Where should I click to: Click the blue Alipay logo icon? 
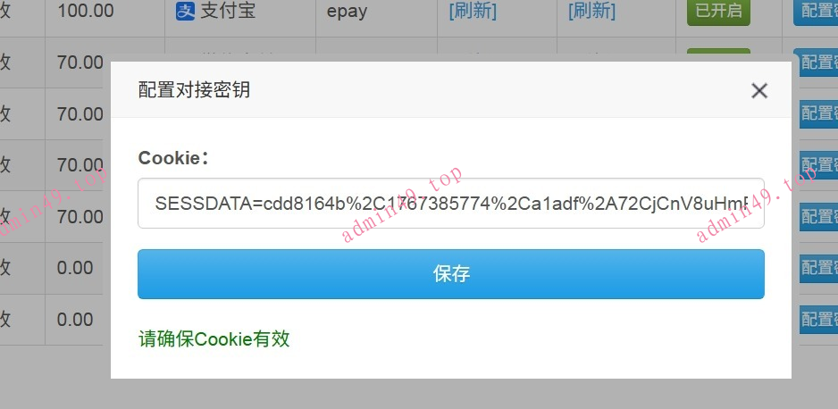[x=185, y=12]
